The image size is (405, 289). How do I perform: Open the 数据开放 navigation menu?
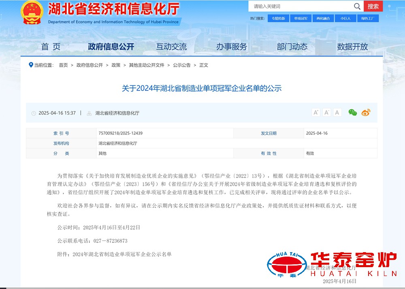[352, 47]
